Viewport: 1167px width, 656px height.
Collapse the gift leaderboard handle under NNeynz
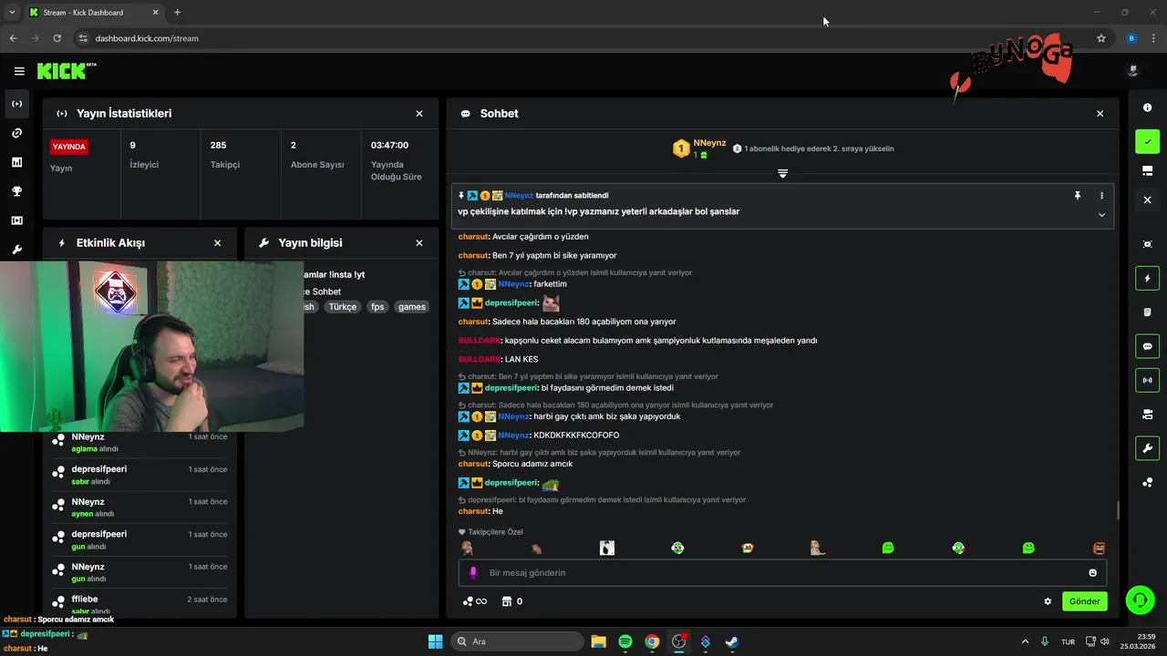click(x=782, y=173)
